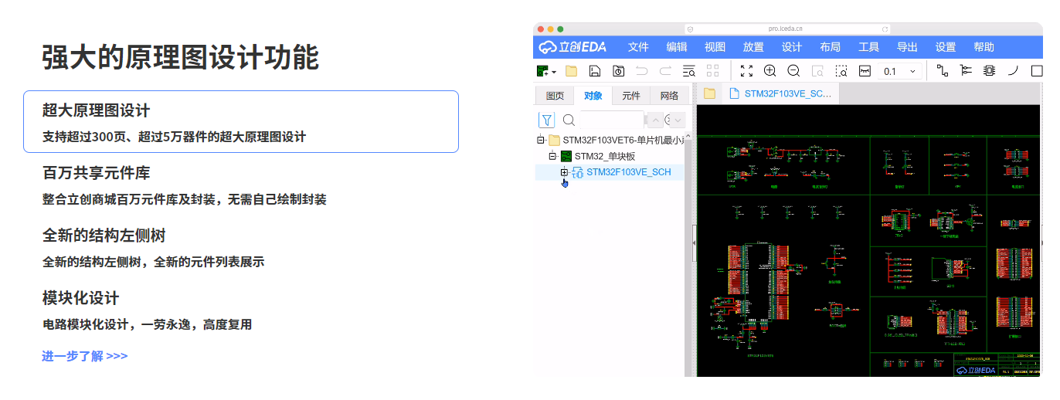Open the 帮助 menu
This screenshot has width=1060, height=400.
pyautogui.click(x=984, y=47)
